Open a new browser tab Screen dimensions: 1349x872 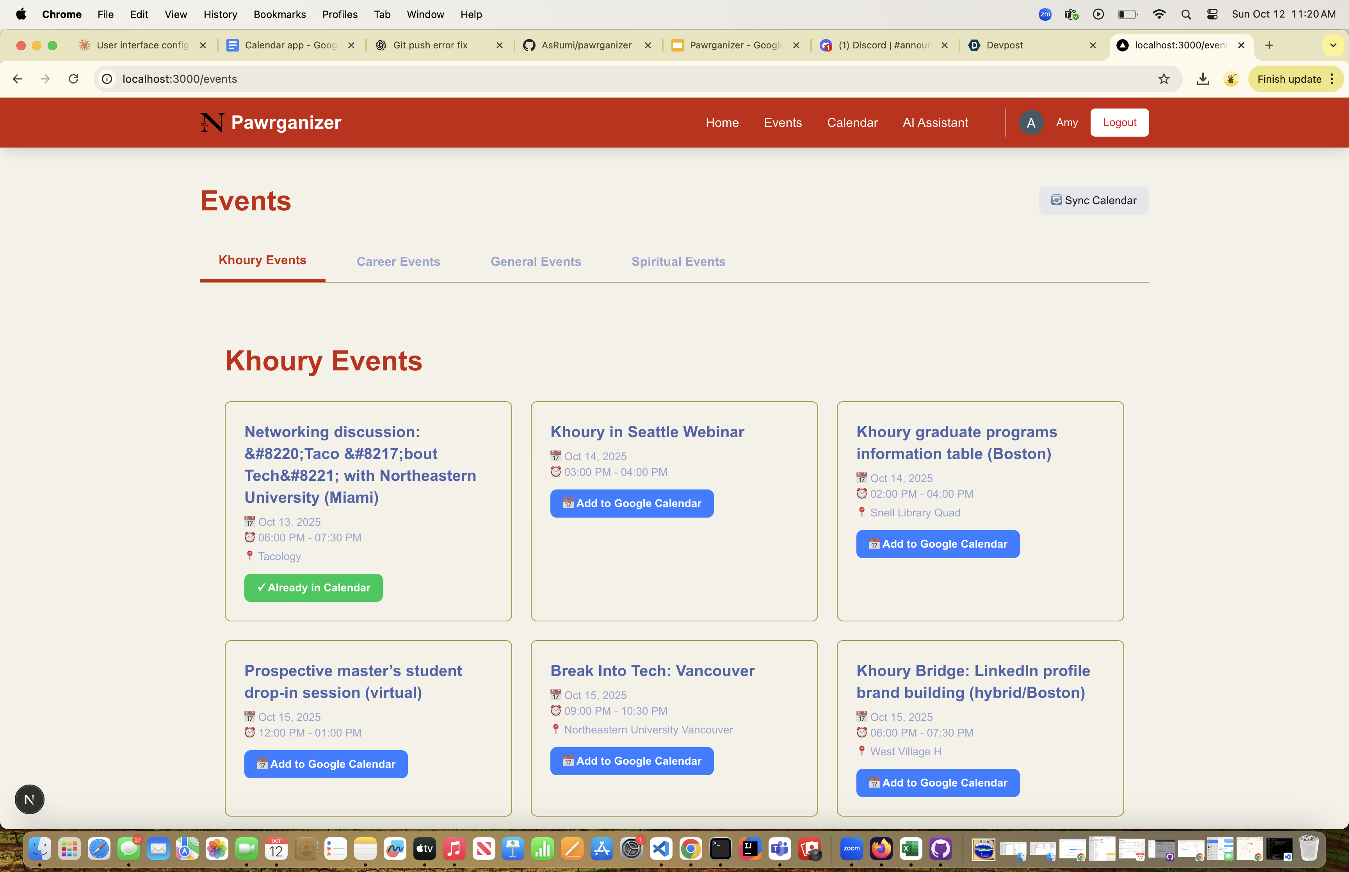(x=1269, y=45)
